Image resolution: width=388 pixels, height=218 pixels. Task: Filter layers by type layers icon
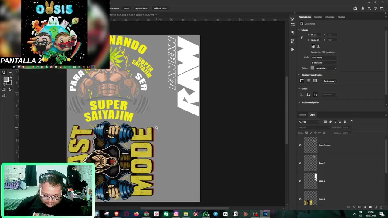coord(335,122)
